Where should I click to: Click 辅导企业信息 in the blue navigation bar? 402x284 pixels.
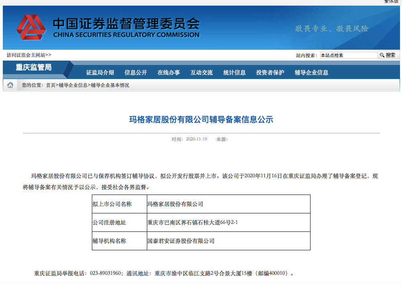point(311,73)
